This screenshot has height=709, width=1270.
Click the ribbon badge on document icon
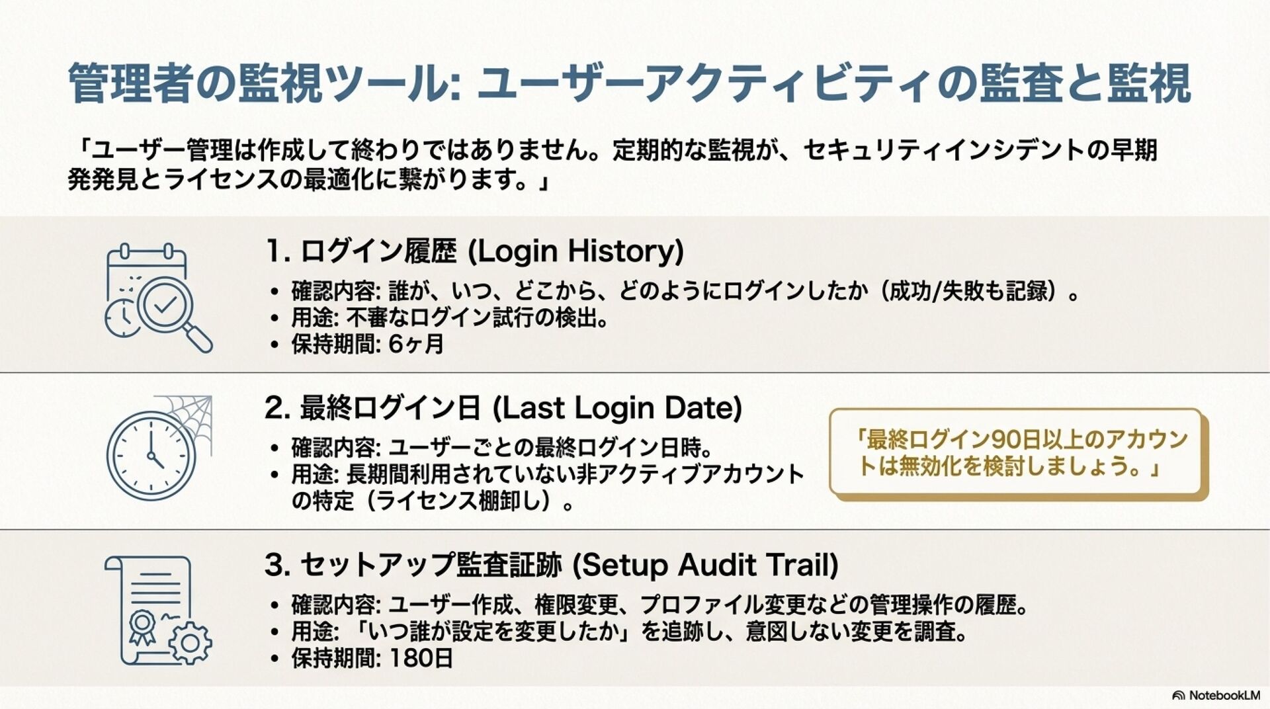tap(142, 625)
